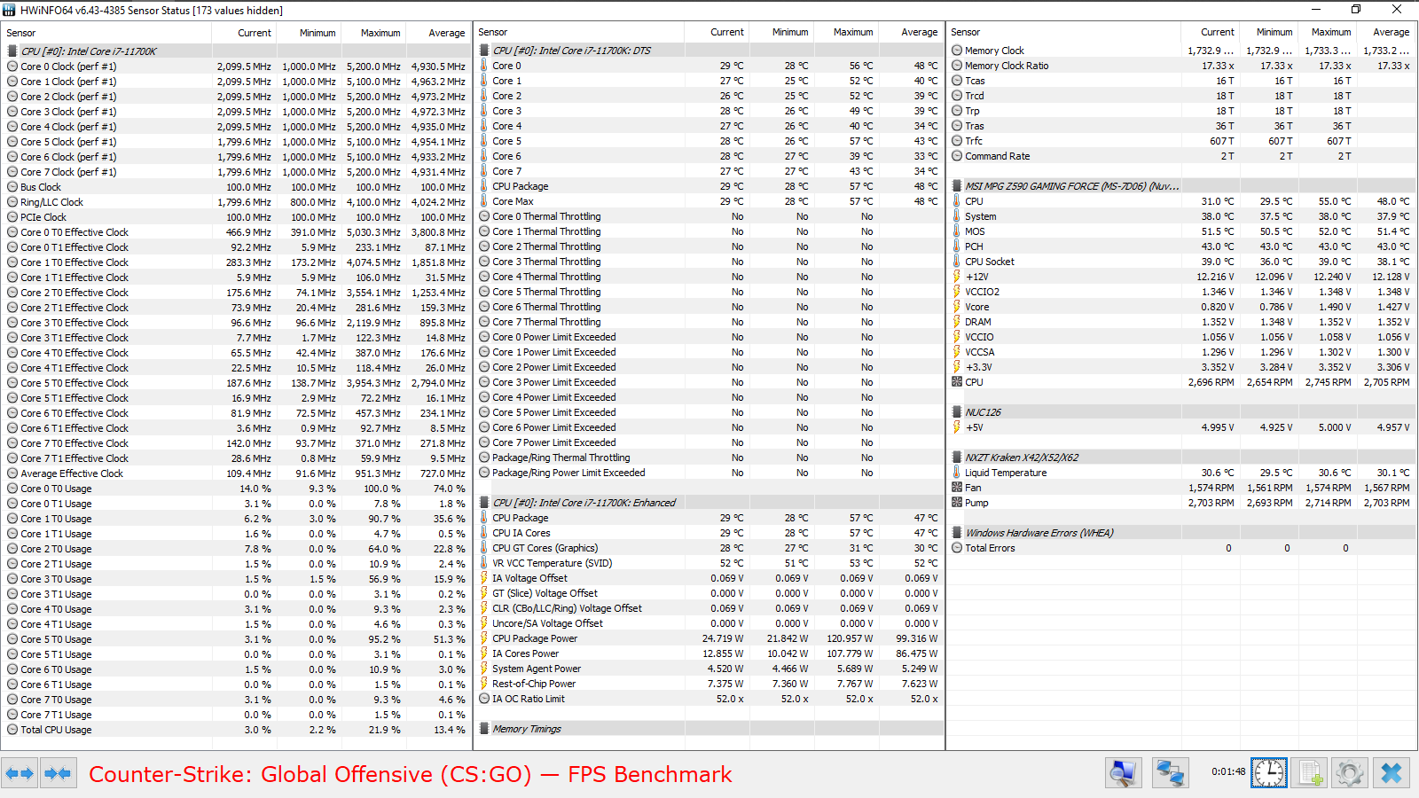The height and width of the screenshot is (798, 1419).
Task: Click the thermometer icon beside Liquid Temperature
Action: [x=957, y=473]
